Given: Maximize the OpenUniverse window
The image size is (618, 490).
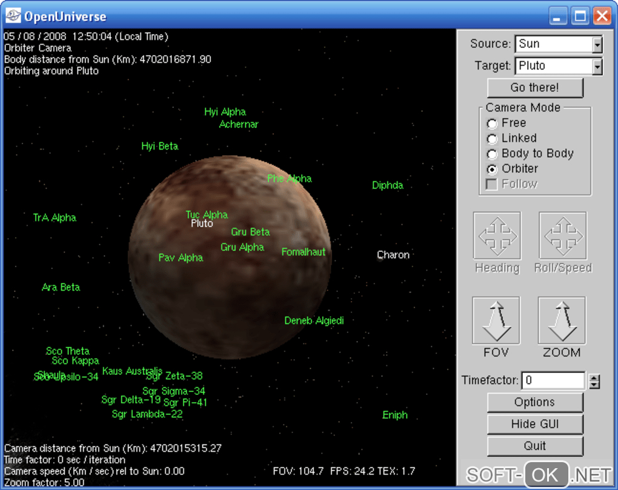Looking at the screenshot, I should [580, 16].
